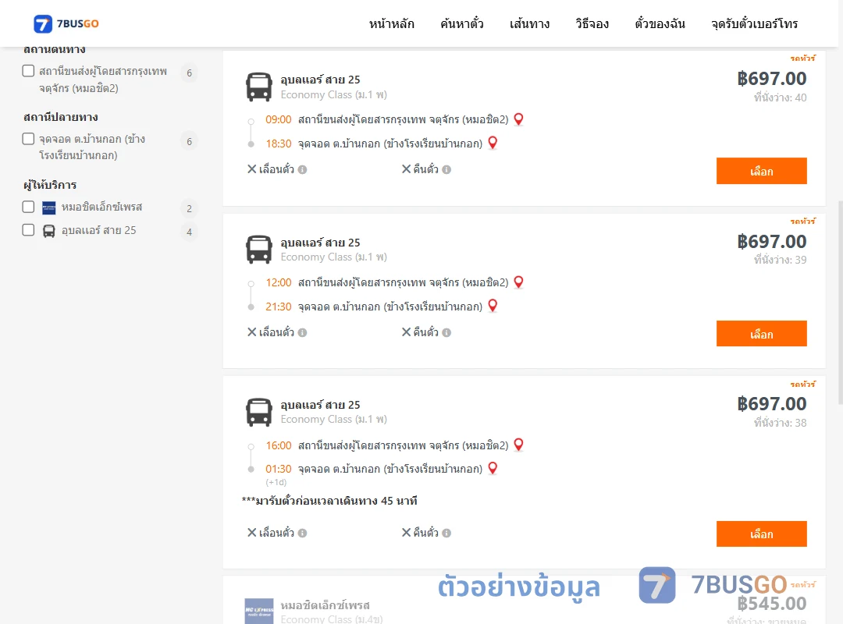Click the bus icon of the 16:00 trip
843x624 pixels.
tap(259, 413)
